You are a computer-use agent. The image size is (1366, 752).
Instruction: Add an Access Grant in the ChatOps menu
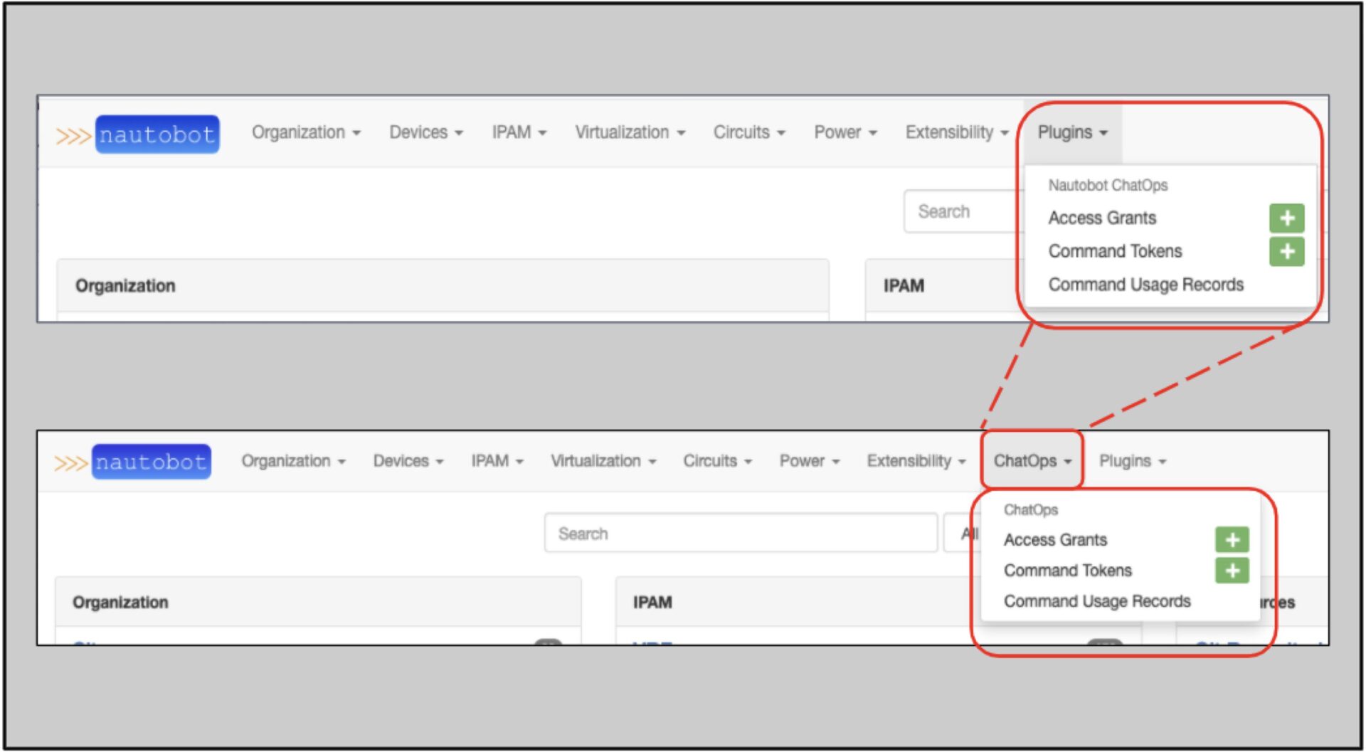[x=1232, y=541]
